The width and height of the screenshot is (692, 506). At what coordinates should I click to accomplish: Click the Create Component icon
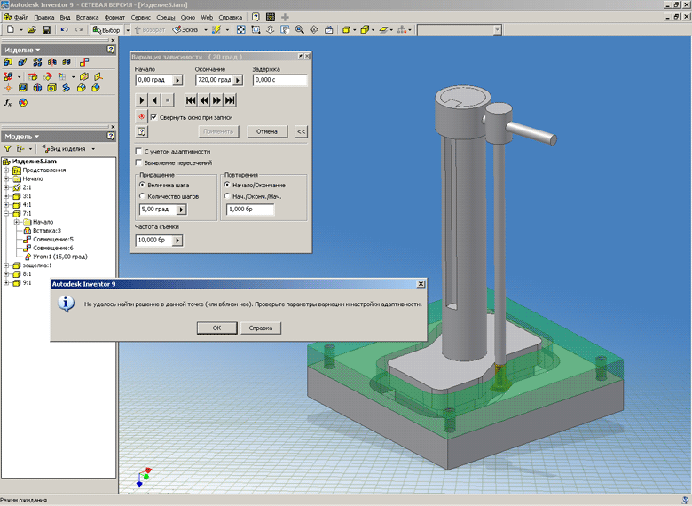(x=22, y=62)
